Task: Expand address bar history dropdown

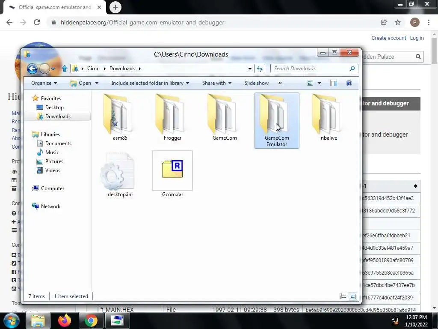Action: [250, 69]
